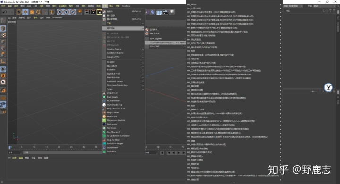Select the Live Selection tool
This screenshot has width=340, height=184.
(x=19, y=12)
